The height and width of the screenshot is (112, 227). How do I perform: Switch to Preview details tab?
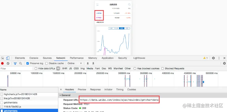[x=82, y=90]
